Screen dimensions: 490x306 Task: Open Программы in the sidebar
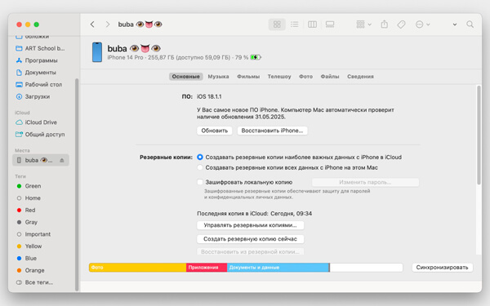[x=37, y=60]
